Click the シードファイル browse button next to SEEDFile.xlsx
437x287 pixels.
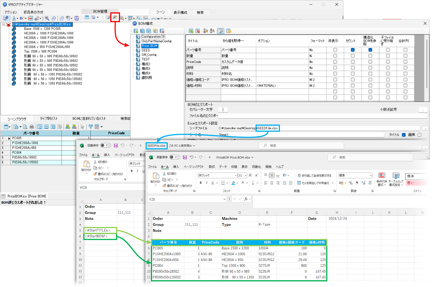click(x=425, y=128)
